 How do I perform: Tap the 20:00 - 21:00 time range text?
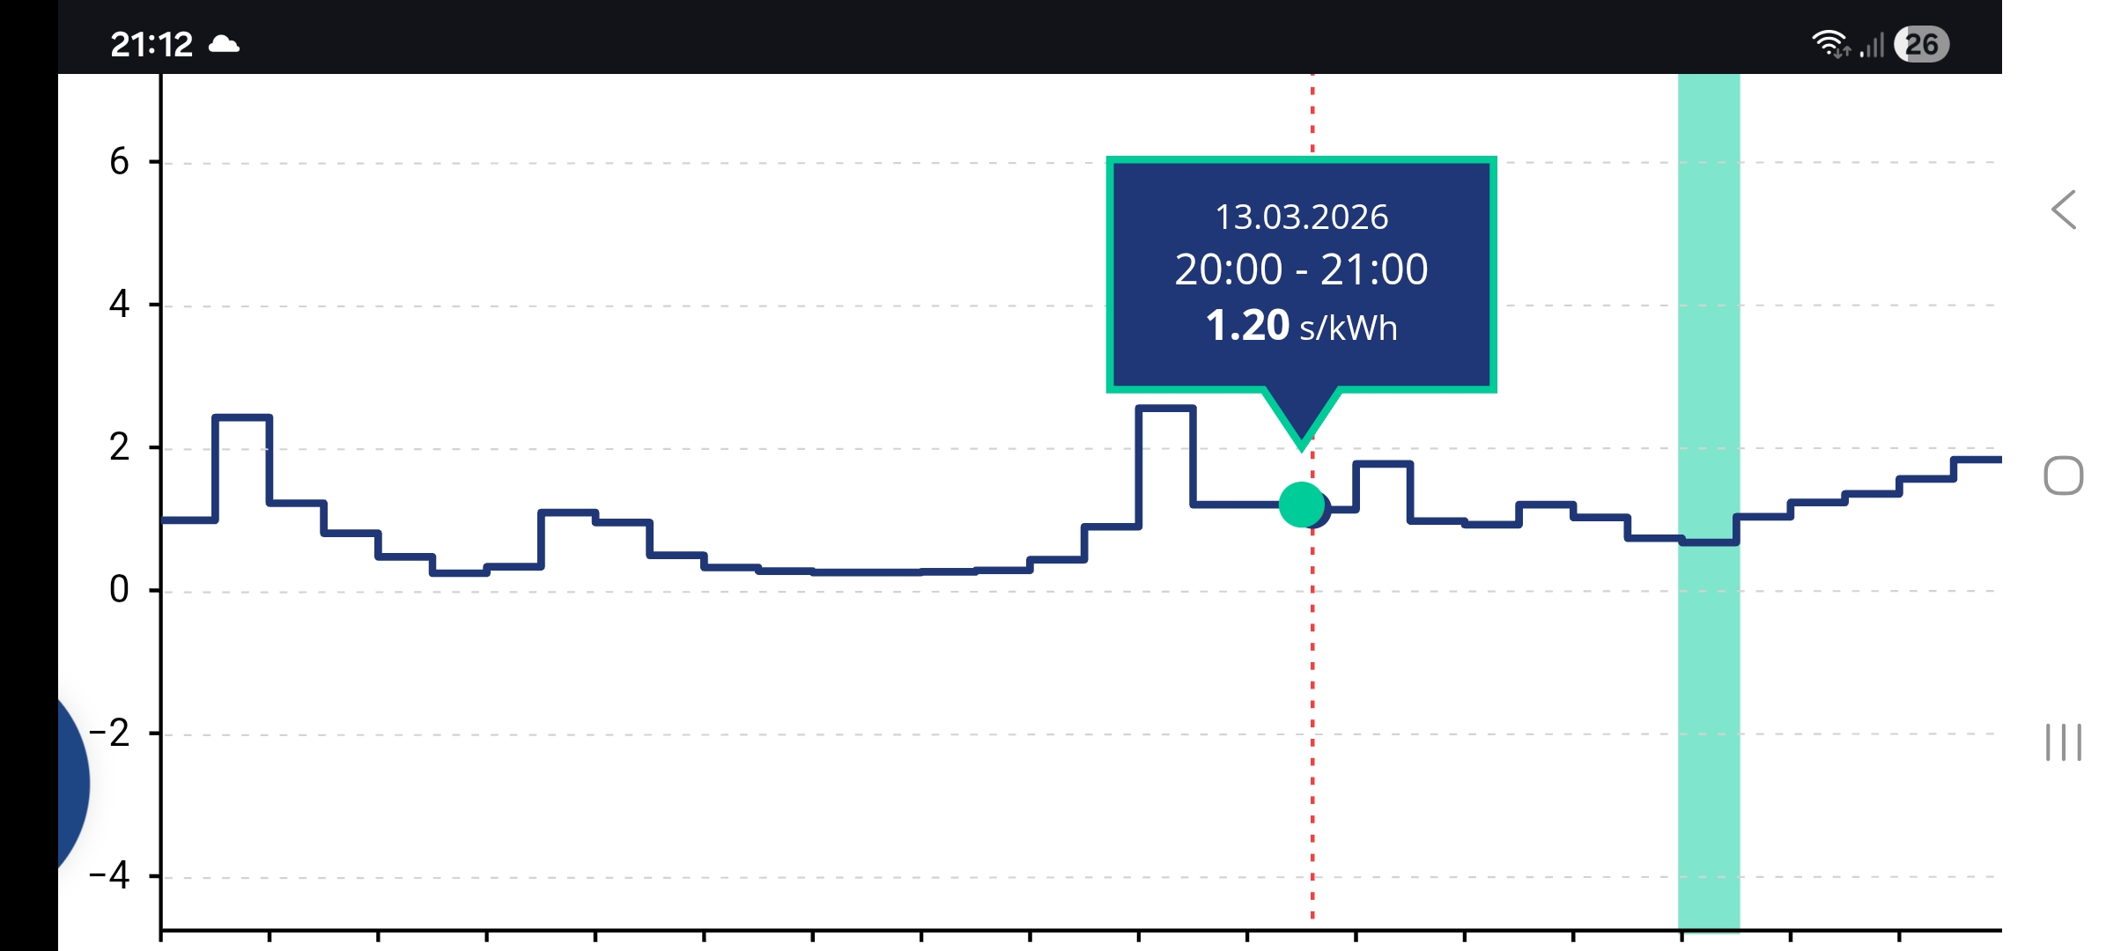[x=1301, y=269]
